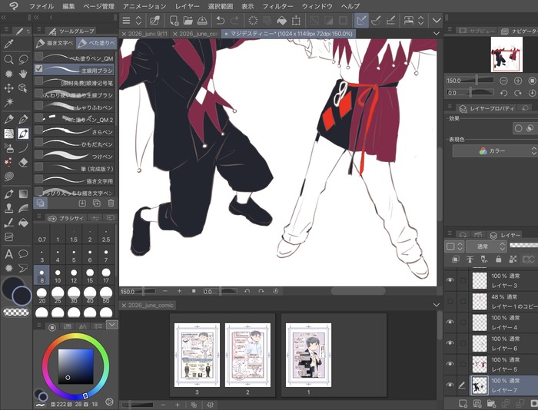Screen dimensions: 538x410
Task: Hide レイヤー 5 using eye icon
Action: pyautogui.click(x=450, y=364)
